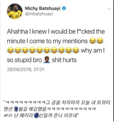
Task: Click the 'so stupid bro' text
Action: coord(24,60)
